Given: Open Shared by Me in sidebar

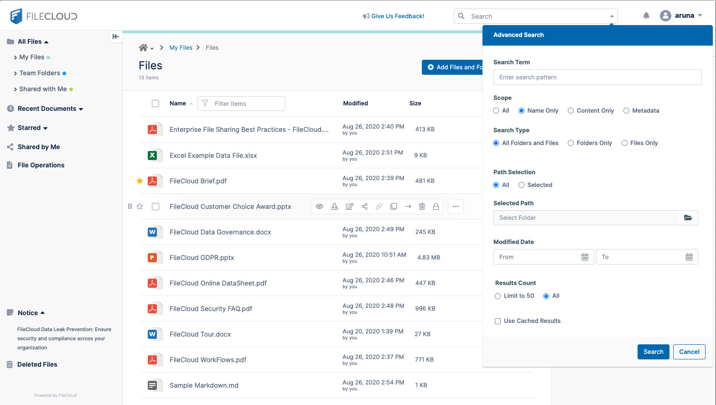Looking at the screenshot, I should coord(39,147).
